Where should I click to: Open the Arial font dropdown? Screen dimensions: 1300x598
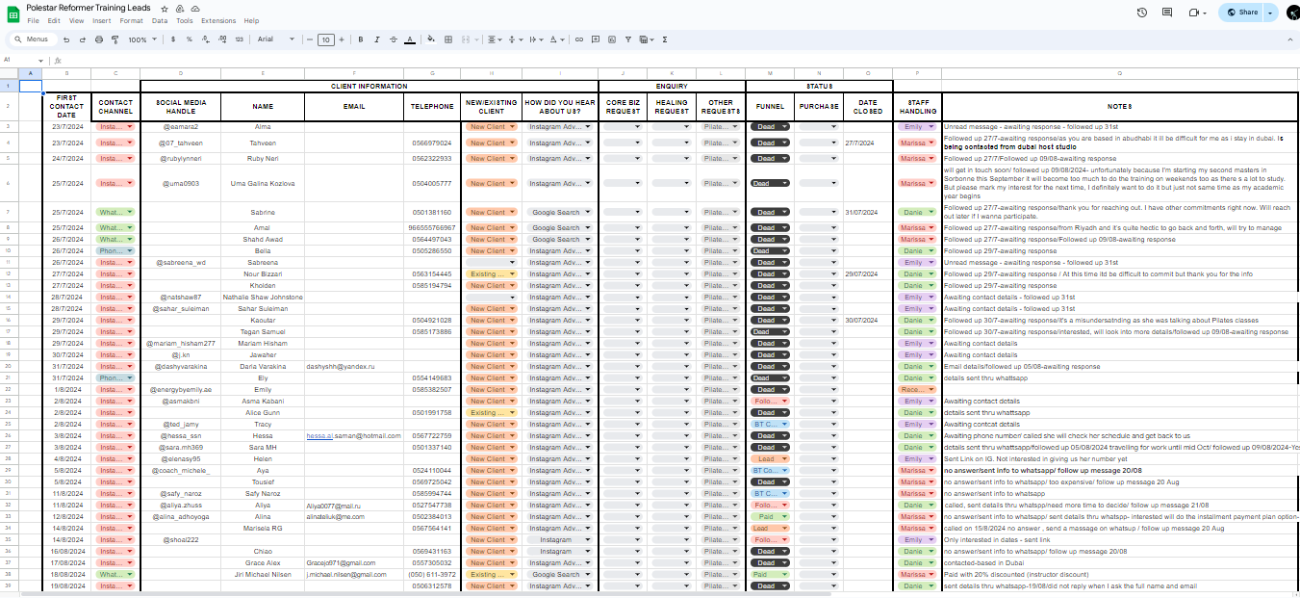click(275, 39)
